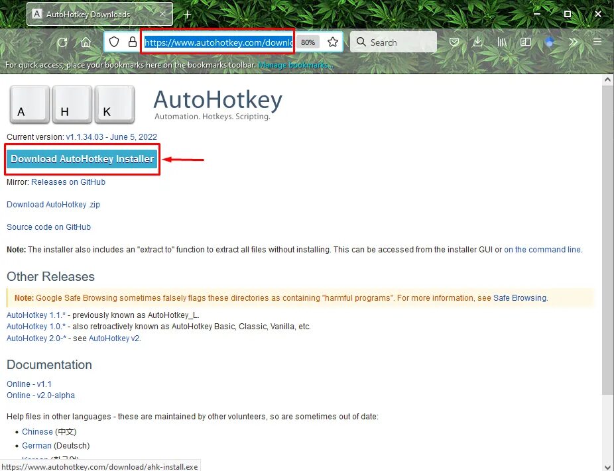Image resolution: width=614 pixels, height=471 pixels.
Task: Click the blue extension icon in toolbar
Action: click(550, 42)
